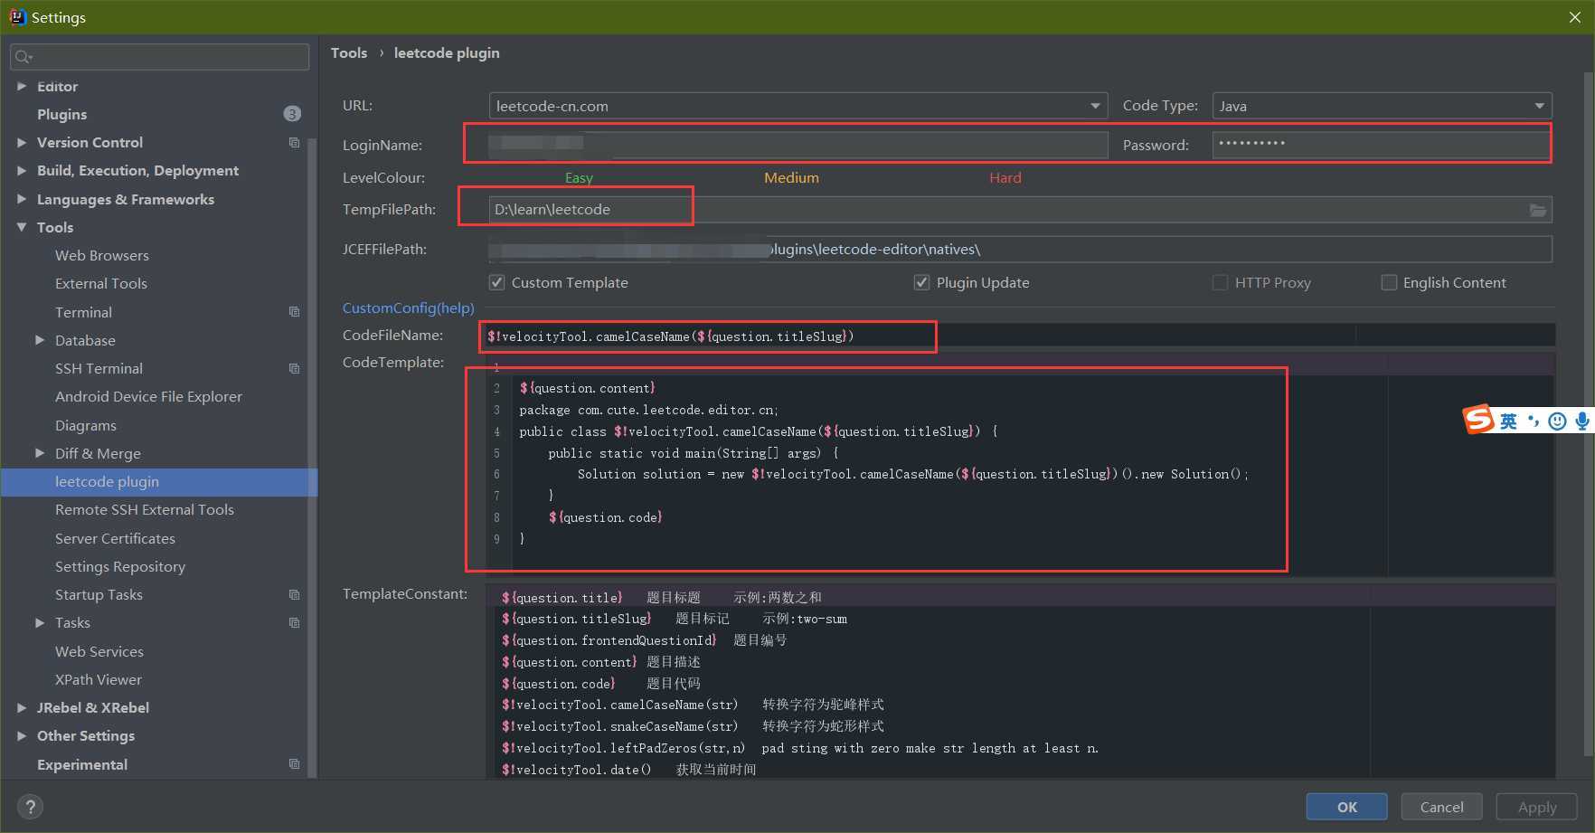Expand the Diff & Merge node
This screenshot has height=833, width=1595.
(x=40, y=453)
